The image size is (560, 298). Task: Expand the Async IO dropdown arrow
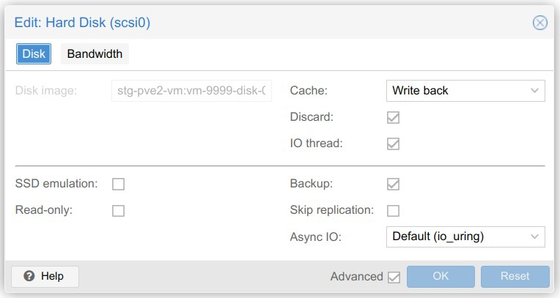534,236
